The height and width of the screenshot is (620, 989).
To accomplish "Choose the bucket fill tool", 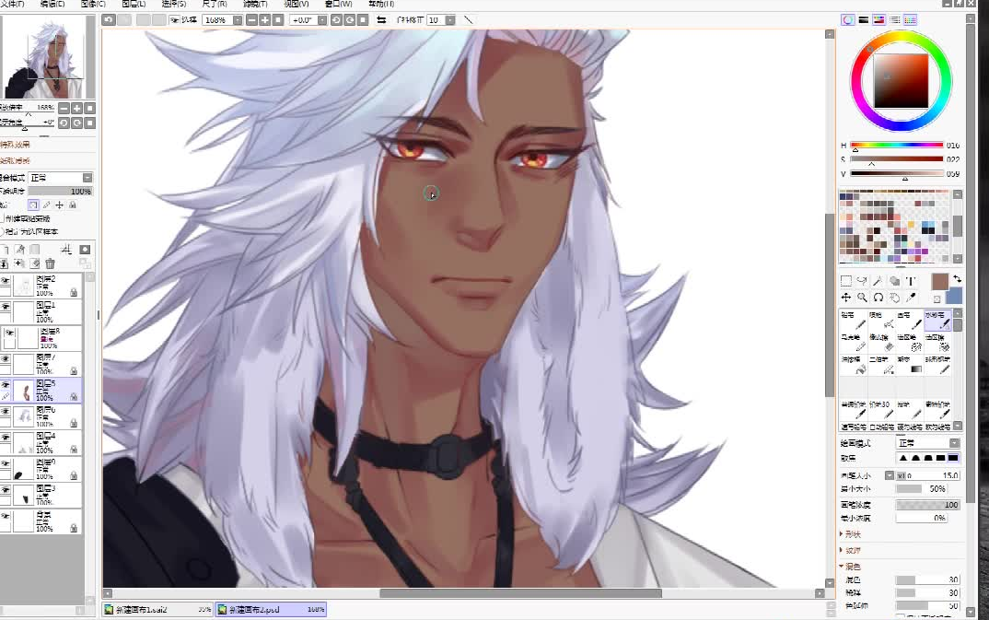I will click(853, 366).
